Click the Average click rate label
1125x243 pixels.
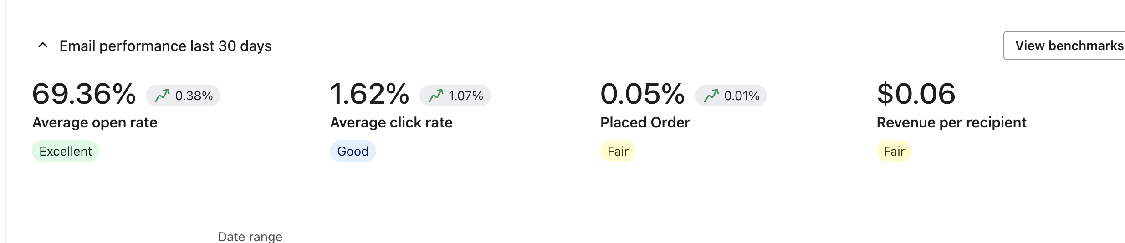coord(391,122)
